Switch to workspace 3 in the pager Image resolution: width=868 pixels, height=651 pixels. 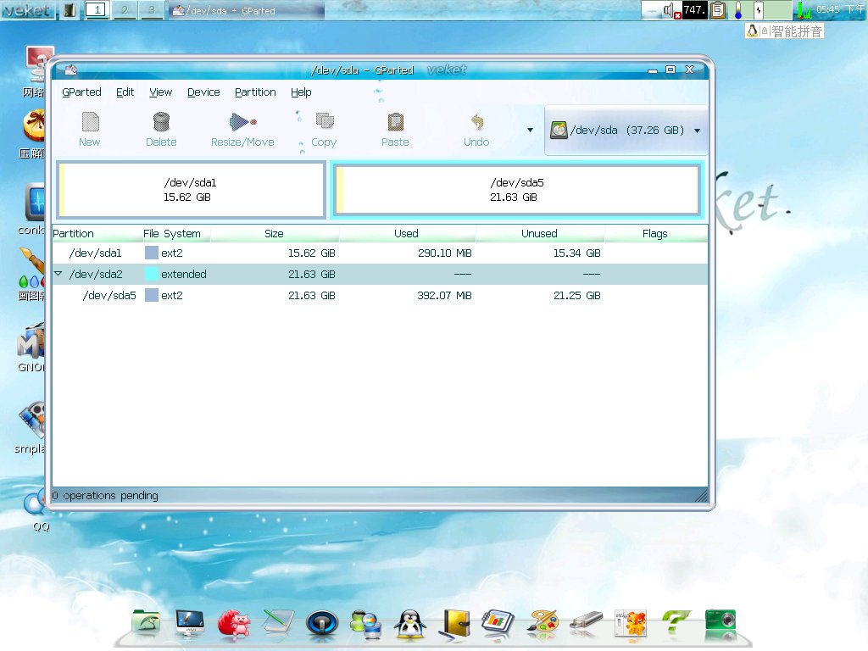point(151,10)
